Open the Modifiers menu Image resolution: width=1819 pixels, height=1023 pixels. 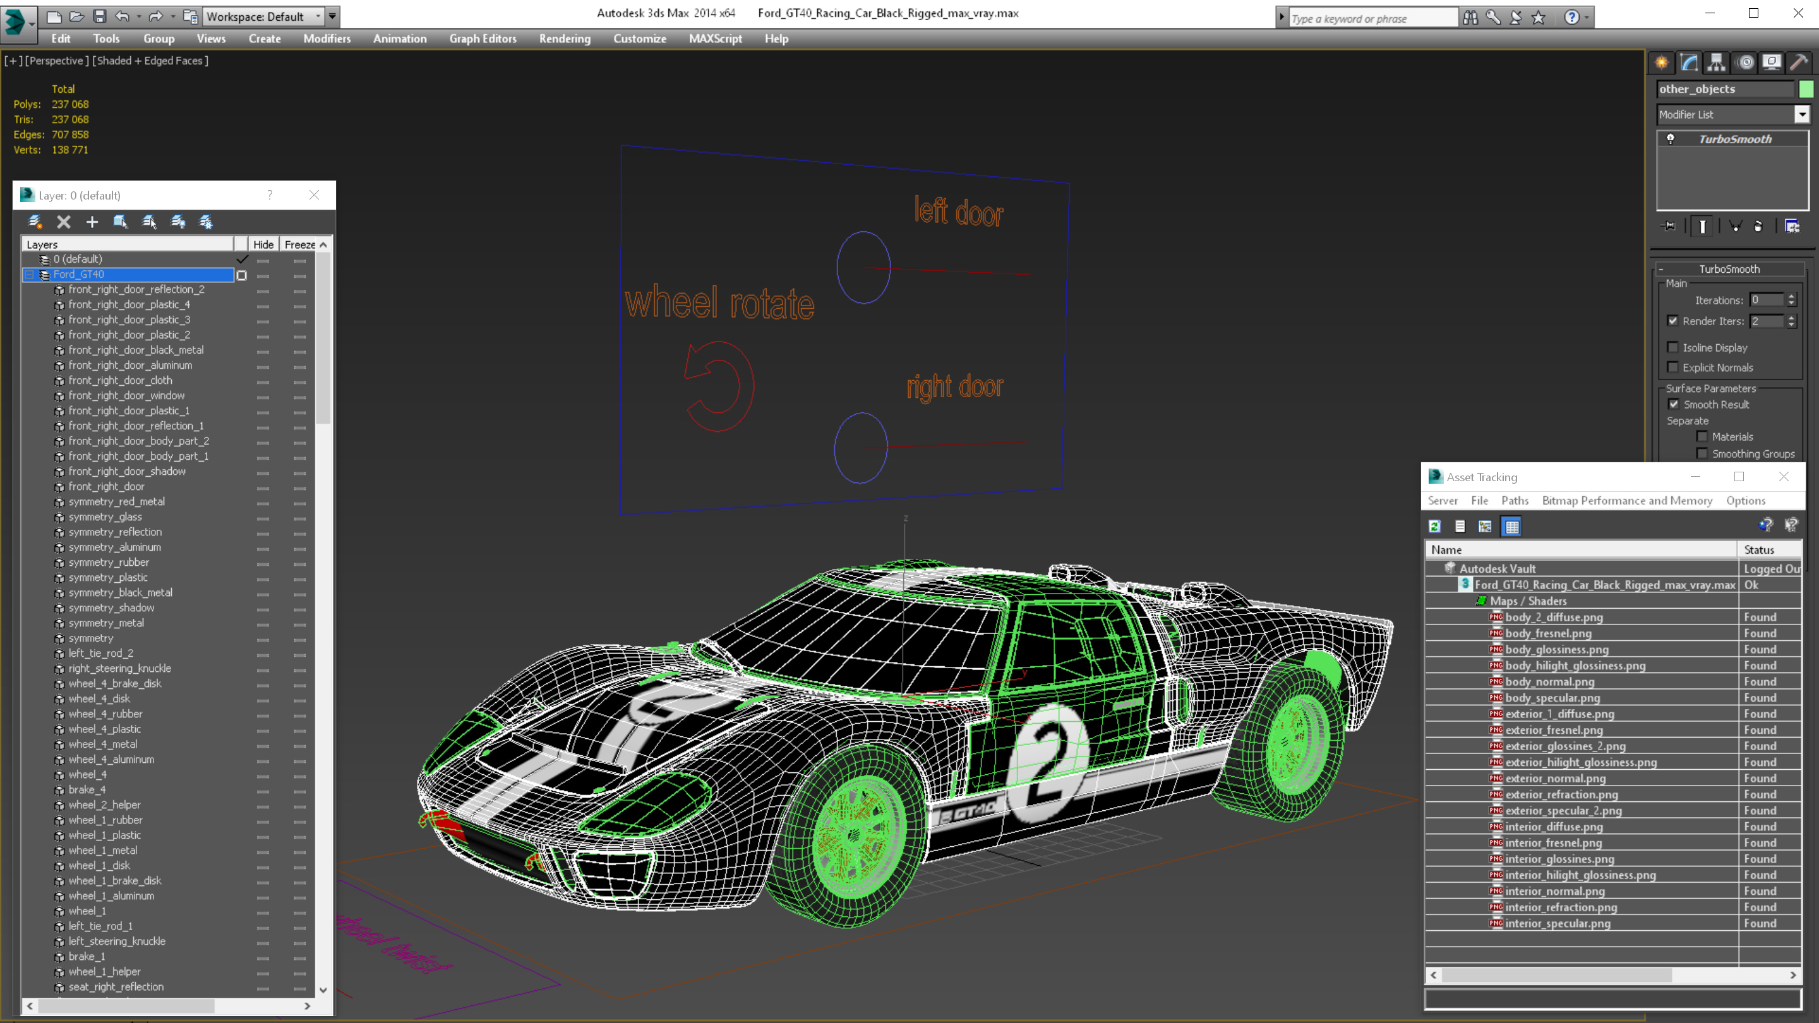[327, 39]
